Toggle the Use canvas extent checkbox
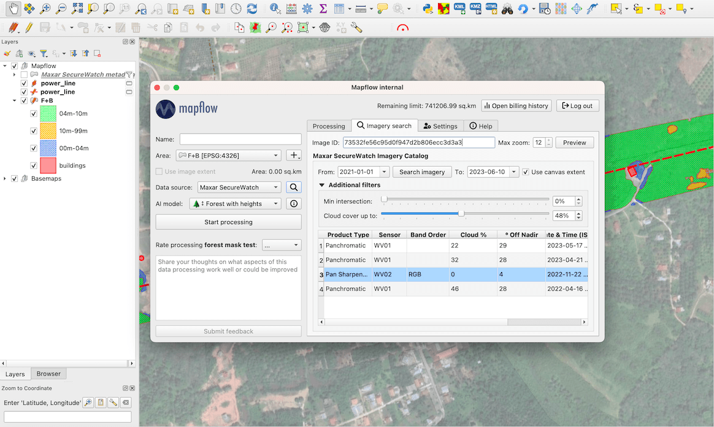The image size is (714, 427). tap(526, 172)
